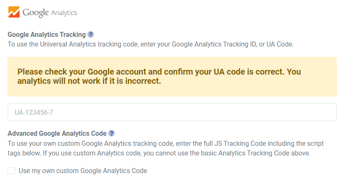Click the Google wordmark in the header
341x181 pixels.
click(x=36, y=12)
